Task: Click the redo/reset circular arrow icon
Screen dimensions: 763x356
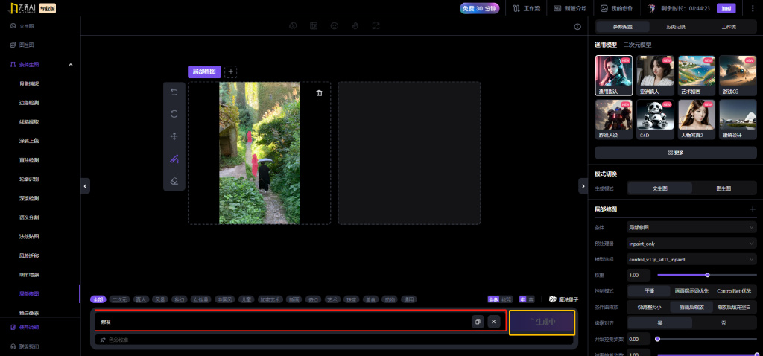Action: coord(174,114)
